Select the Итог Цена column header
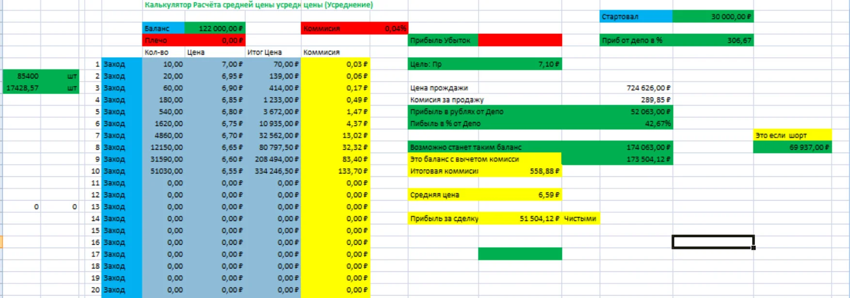 [x=273, y=52]
